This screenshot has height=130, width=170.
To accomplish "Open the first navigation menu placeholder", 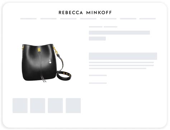I will (x=28, y=19).
